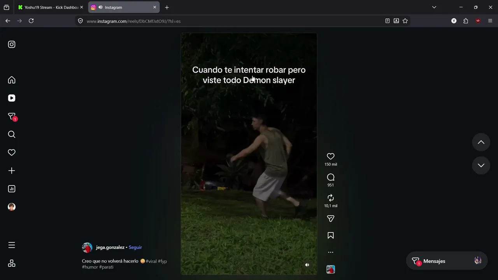The image size is (498, 280).
Task: Save the reel with bookmark icon
Action: 331,236
